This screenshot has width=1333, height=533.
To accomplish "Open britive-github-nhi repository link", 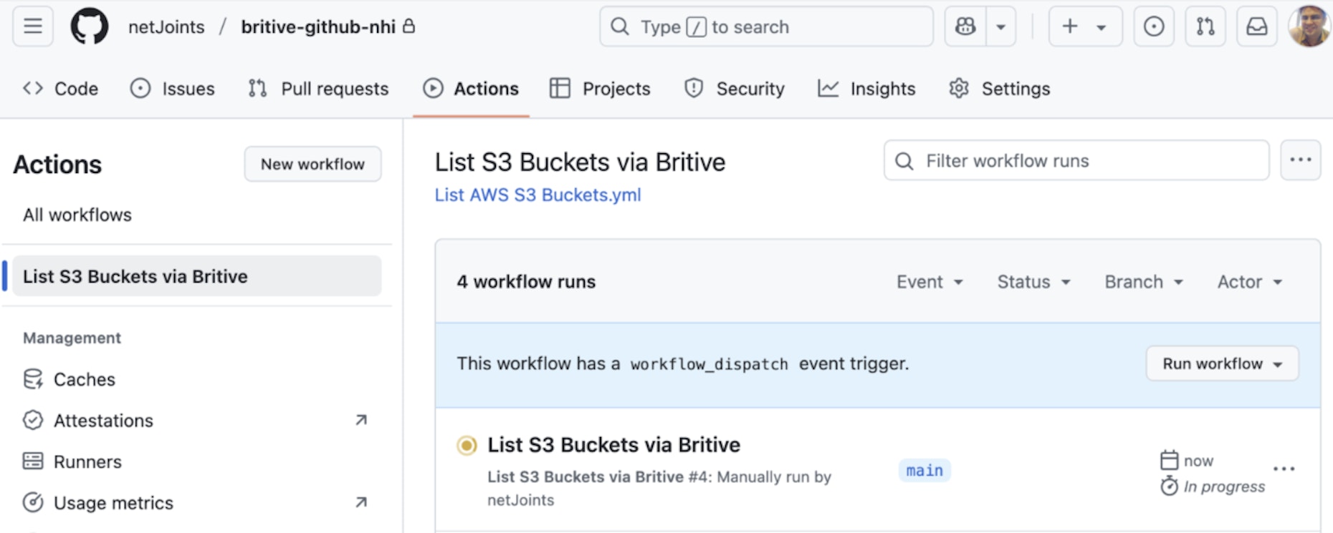I will click(x=318, y=27).
